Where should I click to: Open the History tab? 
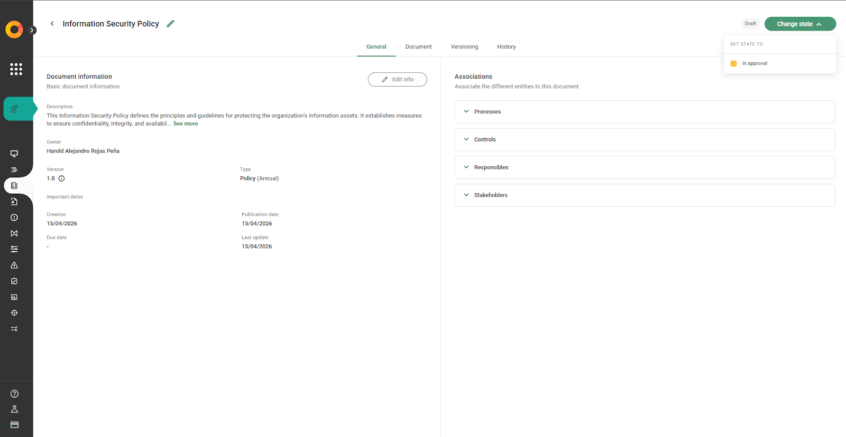click(x=506, y=47)
